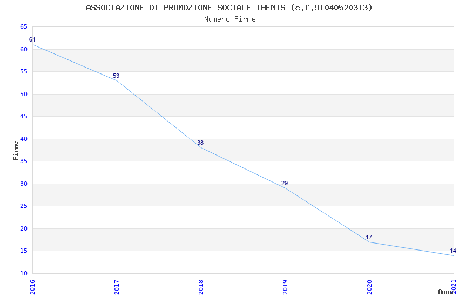Select the data point labeled 29
Viewport: 459px width, 297px height.
click(286, 188)
